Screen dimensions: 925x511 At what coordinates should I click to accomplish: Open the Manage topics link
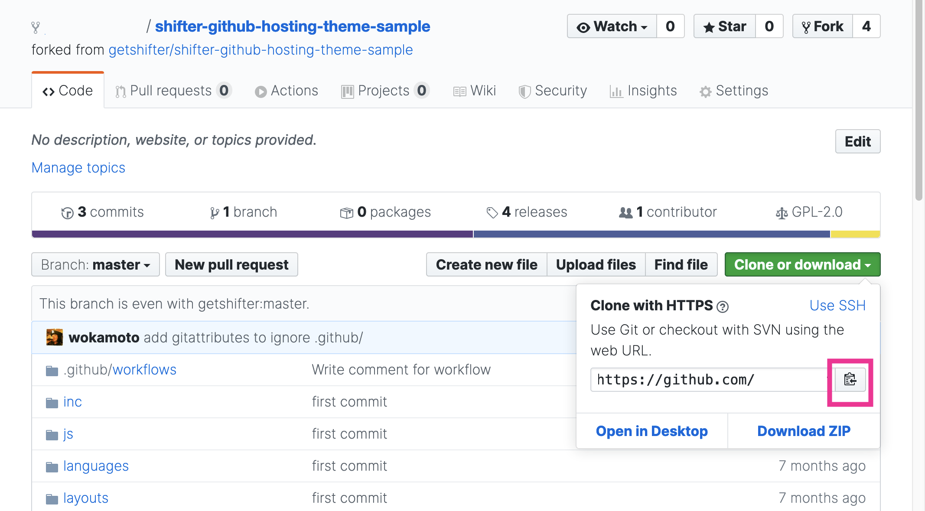pos(78,168)
